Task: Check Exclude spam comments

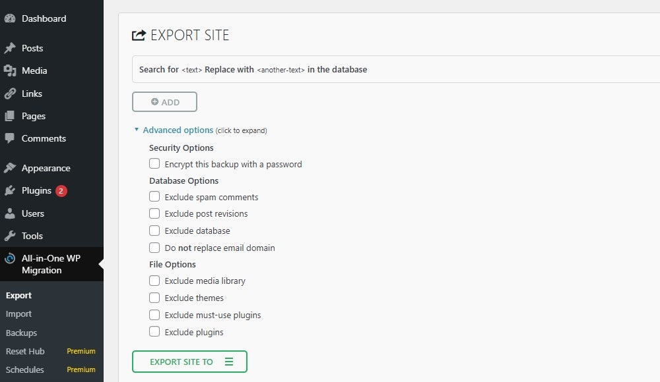Action: point(154,197)
